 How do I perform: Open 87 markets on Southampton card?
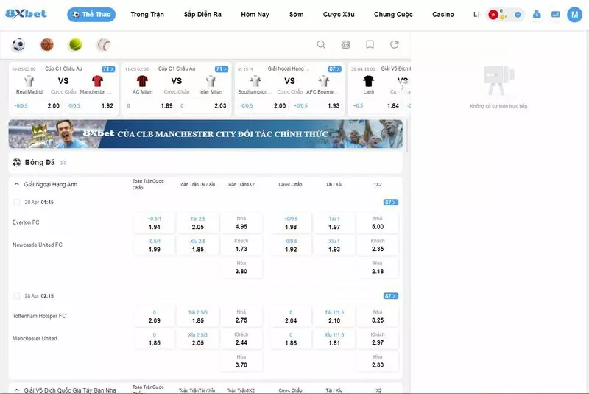click(x=335, y=69)
